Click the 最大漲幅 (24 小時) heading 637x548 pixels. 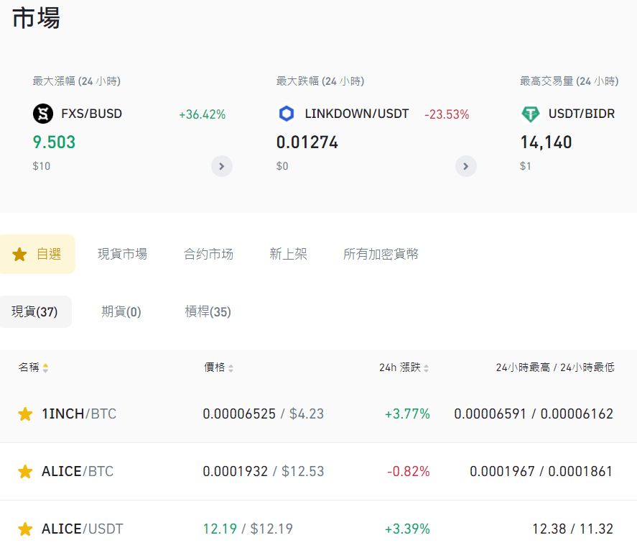click(76, 81)
